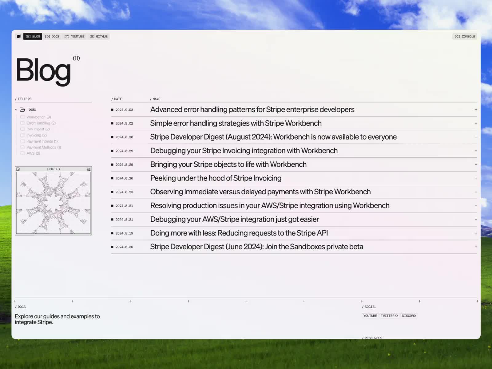Check the Invoicing (2) filter checkbox
This screenshot has height=369, width=492.
click(22, 135)
